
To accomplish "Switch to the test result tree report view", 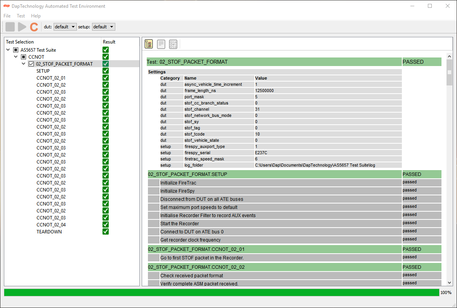I will click(149, 44).
